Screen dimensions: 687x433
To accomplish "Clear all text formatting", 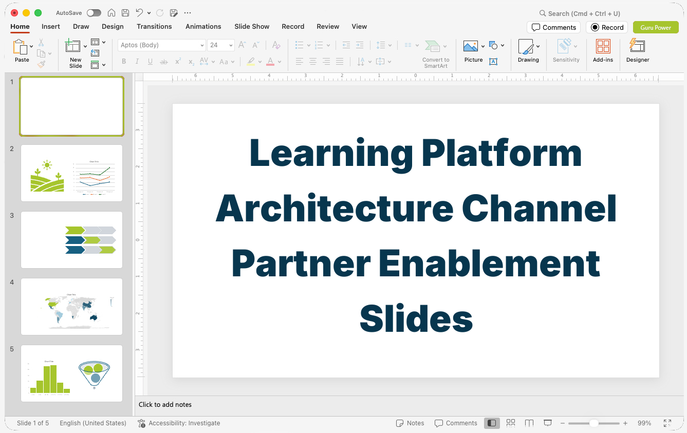I will (276, 45).
